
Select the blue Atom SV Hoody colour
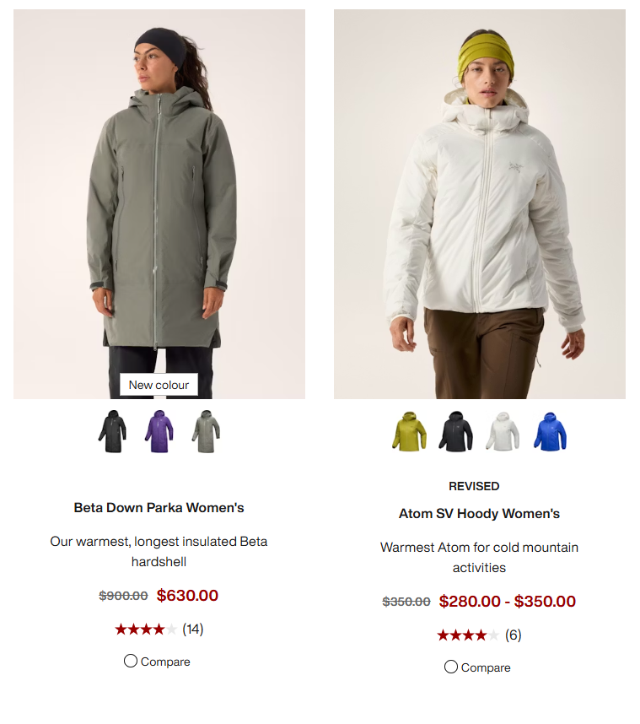click(x=550, y=431)
